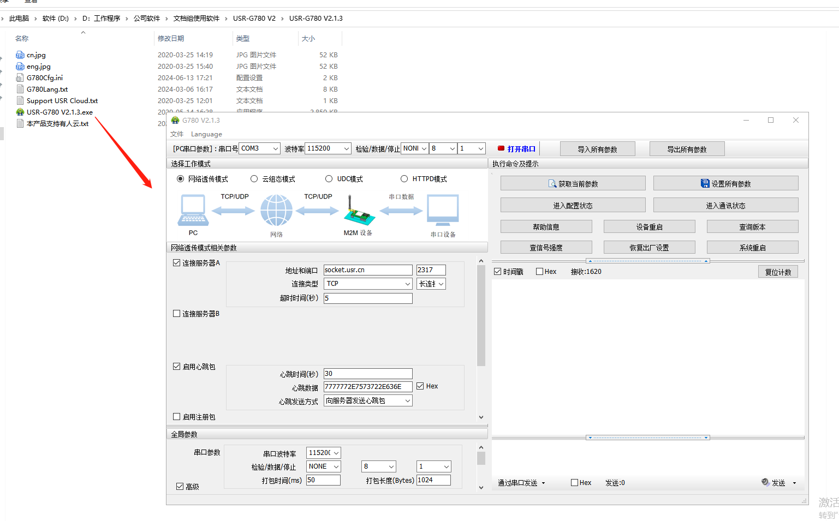Enable the 连接服务器B checkbox

[177, 314]
